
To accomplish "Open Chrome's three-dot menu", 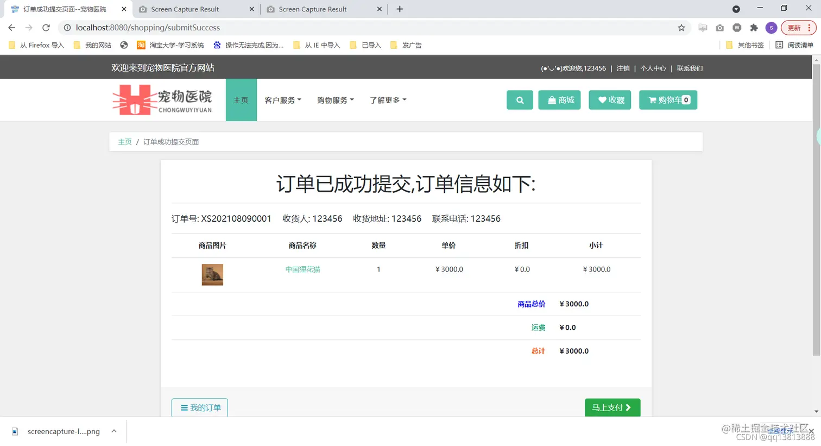I will click(811, 28).
